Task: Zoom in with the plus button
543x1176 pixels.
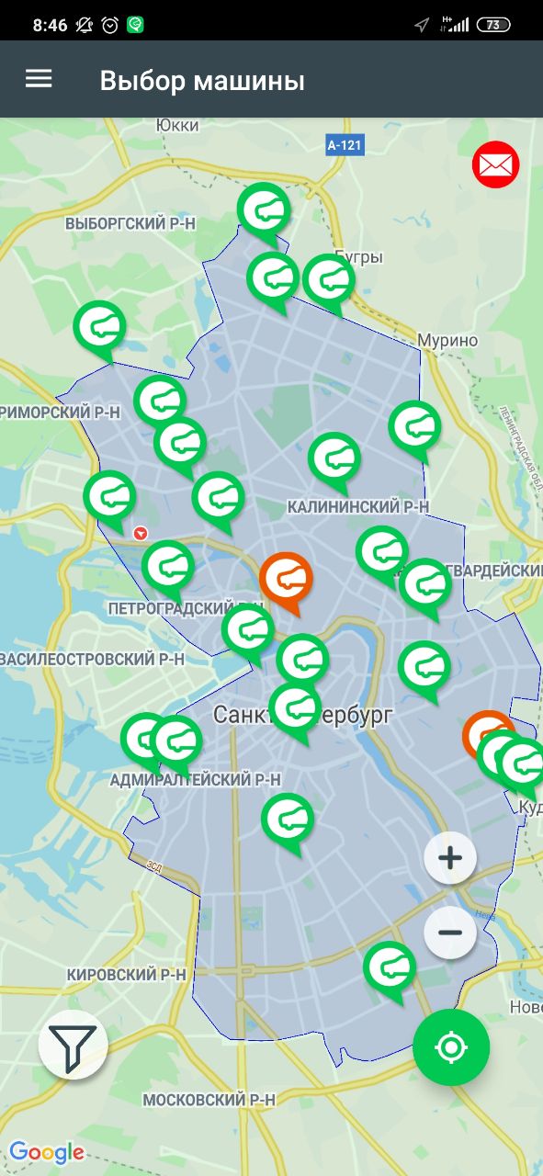Action: point(450,858)
